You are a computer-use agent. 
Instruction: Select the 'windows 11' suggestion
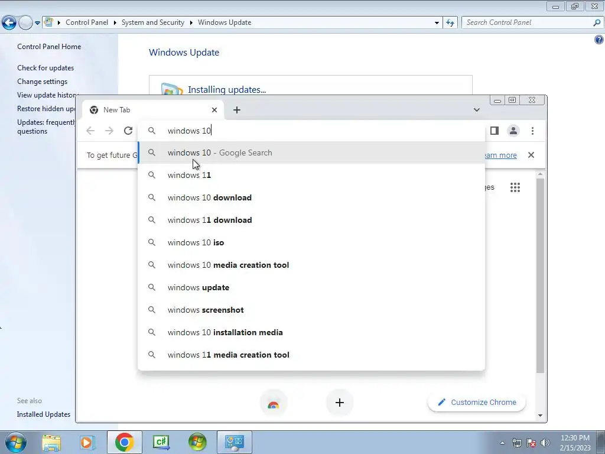click(x=311, y=175)
